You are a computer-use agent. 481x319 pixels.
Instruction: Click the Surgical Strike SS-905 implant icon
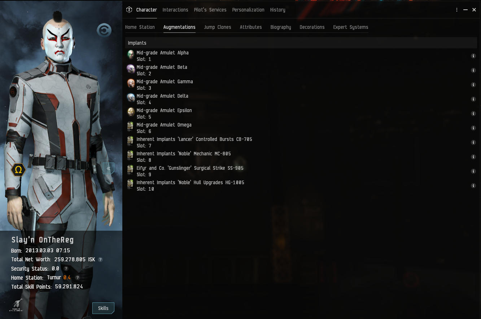coord(131,170)
